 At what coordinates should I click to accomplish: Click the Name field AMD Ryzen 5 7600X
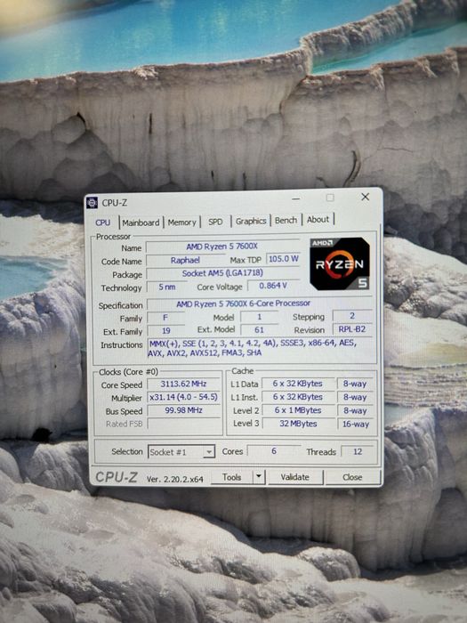[x=222, y=247]
